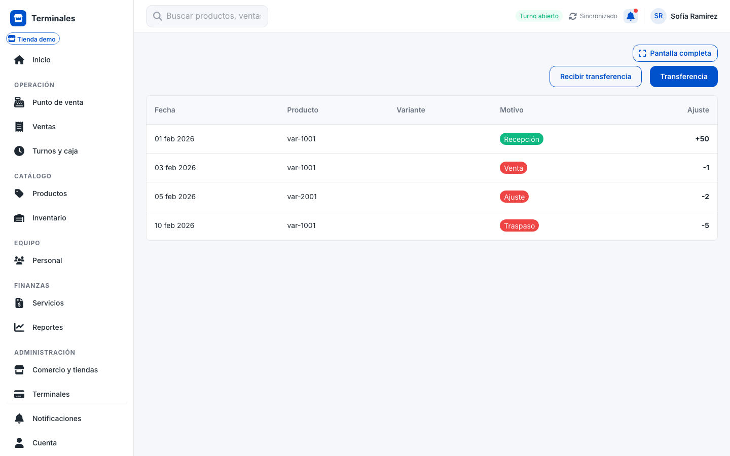Click the Sincronizado status label
Image resolution: width=730 pixels, height=456 pixels.
pos(599,16)
